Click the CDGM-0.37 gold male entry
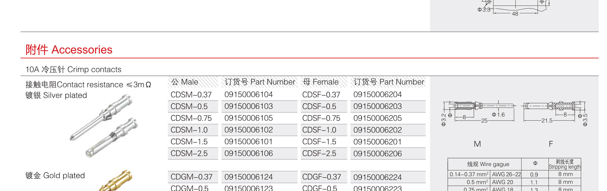The height and width of the screenshot is (191, 607). (x=191, y=177)
